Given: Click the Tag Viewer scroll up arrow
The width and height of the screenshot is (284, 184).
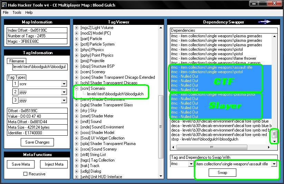Looking at the screenshot, I should click(x=161, y=28).
